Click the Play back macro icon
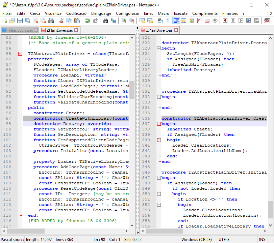The width and height of the screenshot is (274, 243). click(x=241, y=21)
